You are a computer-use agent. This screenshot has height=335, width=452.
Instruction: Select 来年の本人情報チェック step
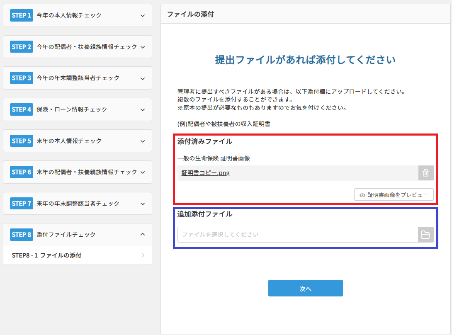coord(77,141)
